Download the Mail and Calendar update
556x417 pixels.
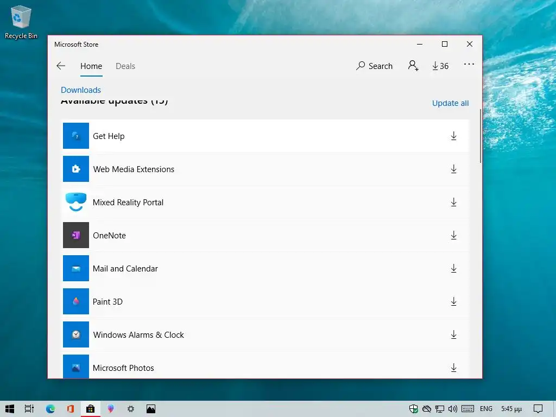453,268
